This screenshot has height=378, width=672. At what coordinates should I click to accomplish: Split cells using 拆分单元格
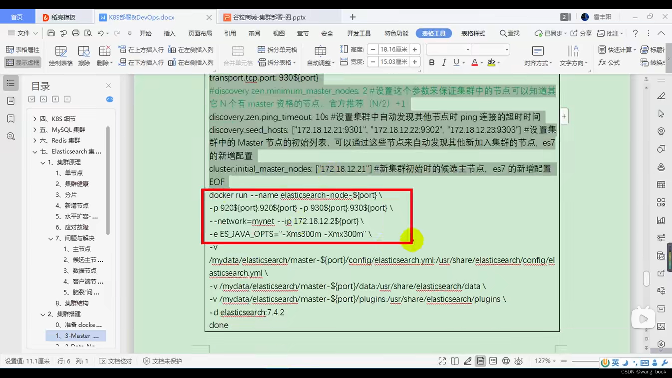tap(278, 49)
